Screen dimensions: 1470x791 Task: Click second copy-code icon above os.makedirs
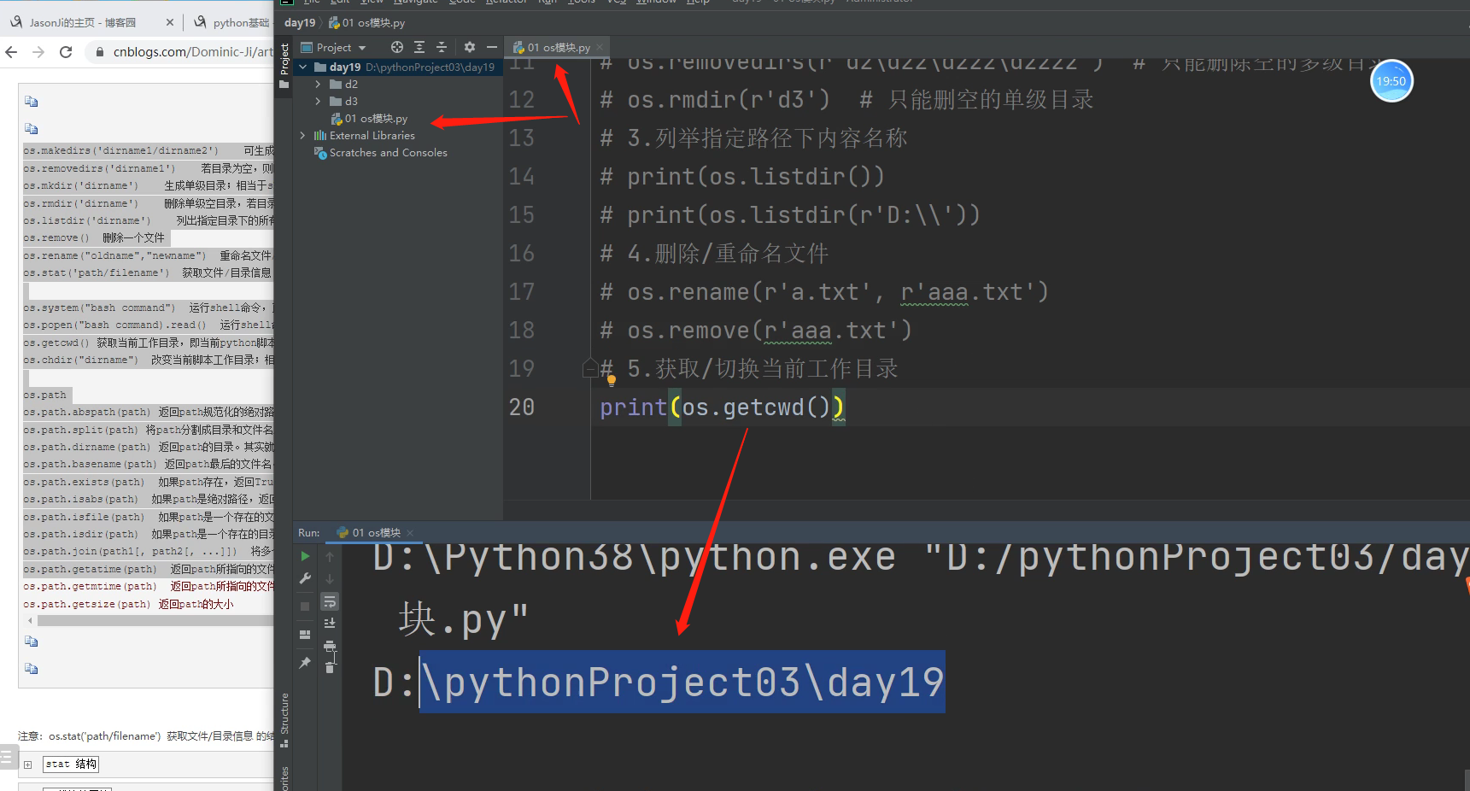[32, 129]
